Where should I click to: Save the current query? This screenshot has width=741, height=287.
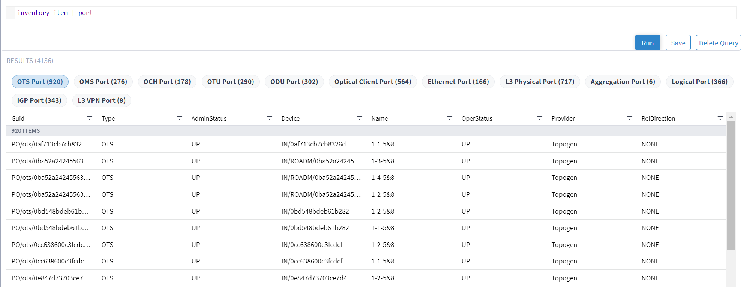click(678, 43)
